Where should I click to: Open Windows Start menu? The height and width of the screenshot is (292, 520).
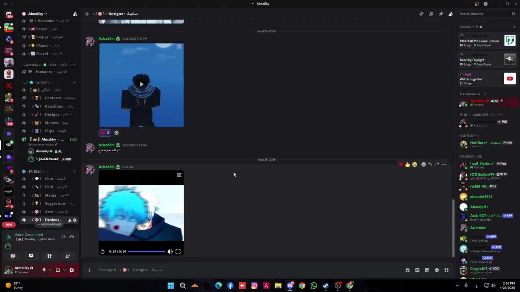pos(171,286)
